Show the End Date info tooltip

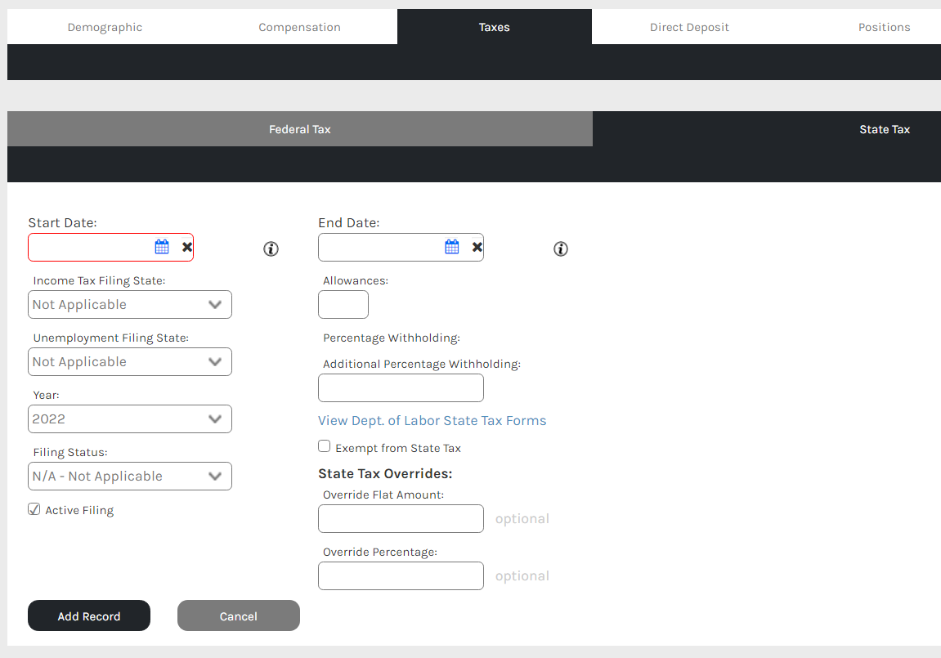click(x=561, y=249)
